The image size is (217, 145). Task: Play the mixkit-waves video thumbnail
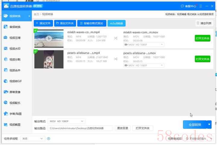(x=49, y=39)
